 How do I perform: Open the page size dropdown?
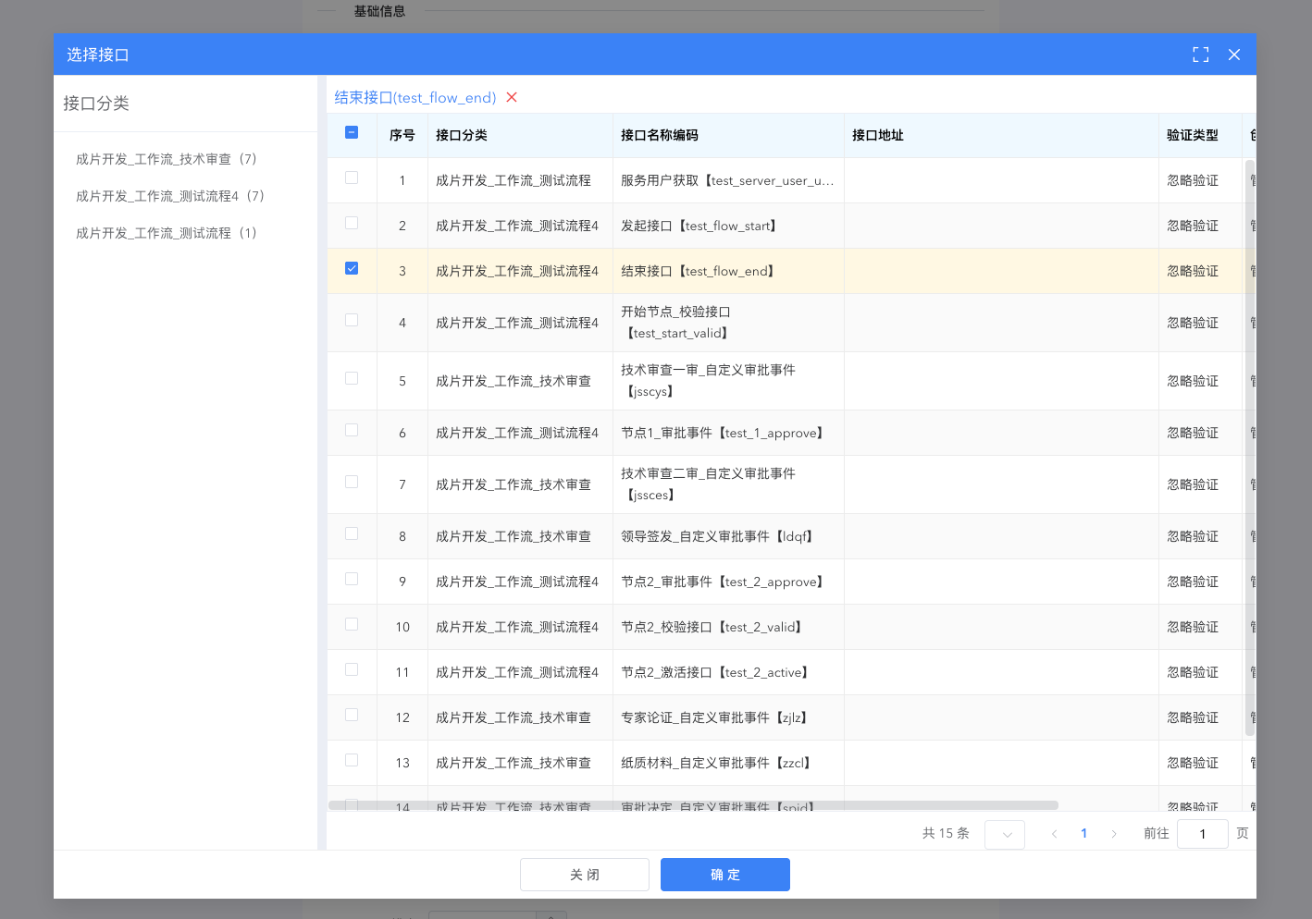click(x=1004, y=834)
